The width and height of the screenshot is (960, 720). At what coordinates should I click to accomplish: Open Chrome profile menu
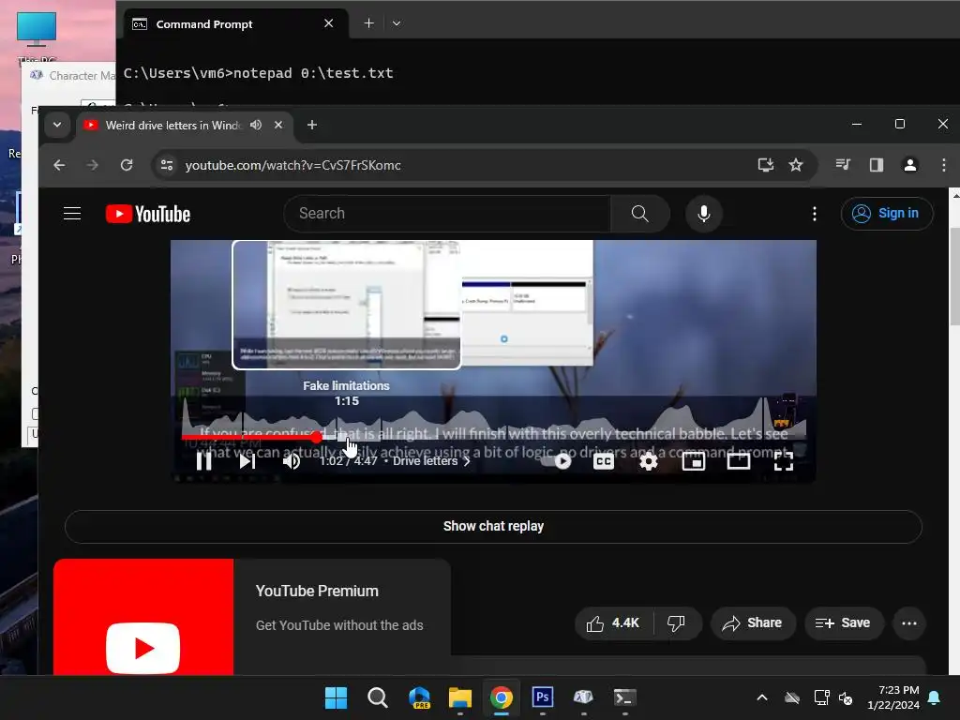tap(910, 165)
